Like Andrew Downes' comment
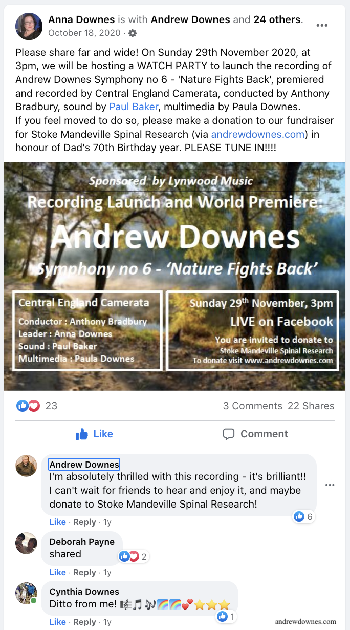The height and width of the screenshot is (630, 350). [x=58, y=522]
